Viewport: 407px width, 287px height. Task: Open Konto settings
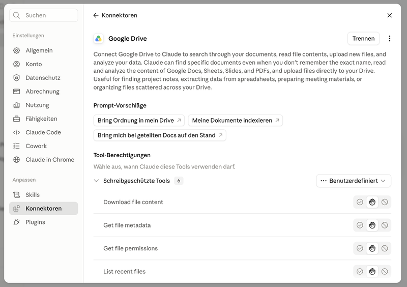pos(44,64)
